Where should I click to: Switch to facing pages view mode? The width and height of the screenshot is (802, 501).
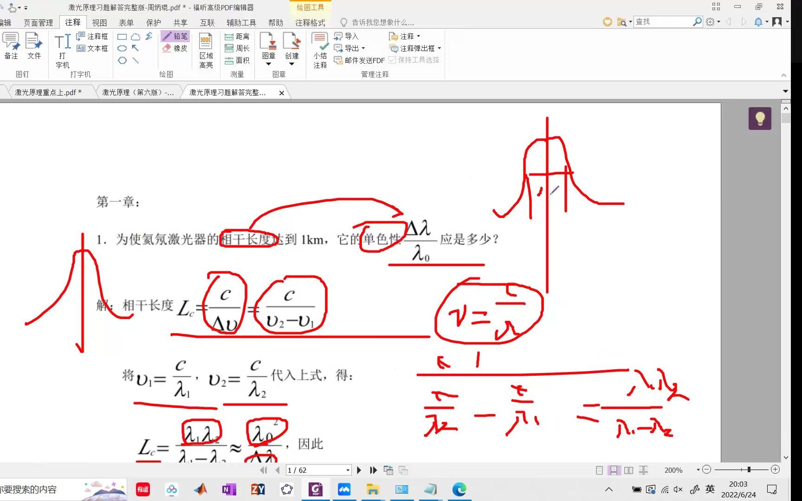click(x=628, y=470)
